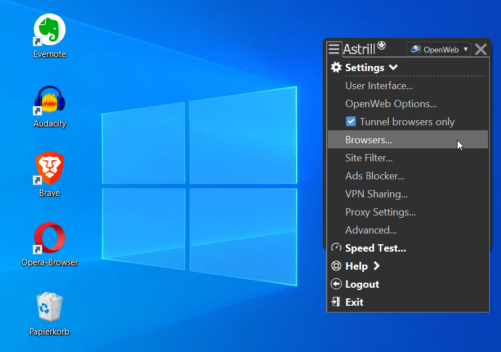Viewport: 501px width, 352px height.
Task: Click the Speed Test gauge icon
Action: click(336, 248)
